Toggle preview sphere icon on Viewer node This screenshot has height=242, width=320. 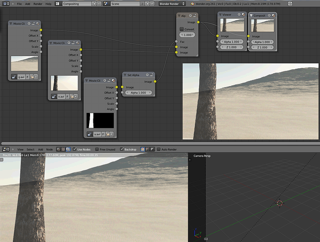click(243, 15)
